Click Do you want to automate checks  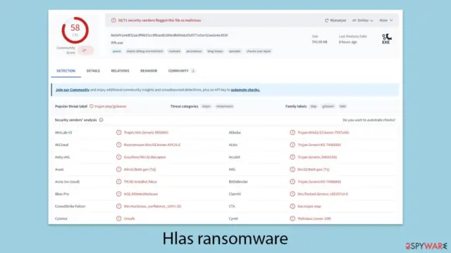(x=369, y=120)
